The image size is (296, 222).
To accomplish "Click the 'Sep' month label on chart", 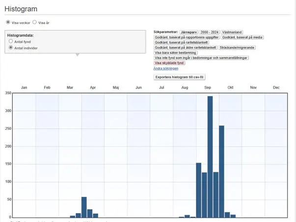I will 208,88.
